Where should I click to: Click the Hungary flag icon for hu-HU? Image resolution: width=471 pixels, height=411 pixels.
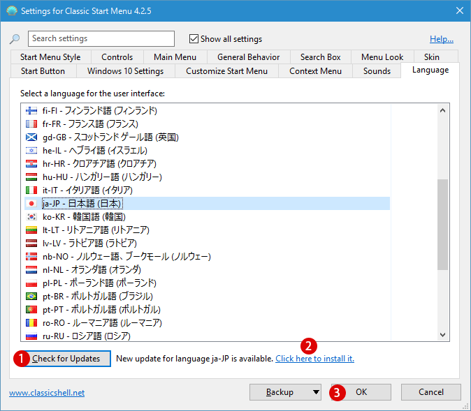[31, 177]
